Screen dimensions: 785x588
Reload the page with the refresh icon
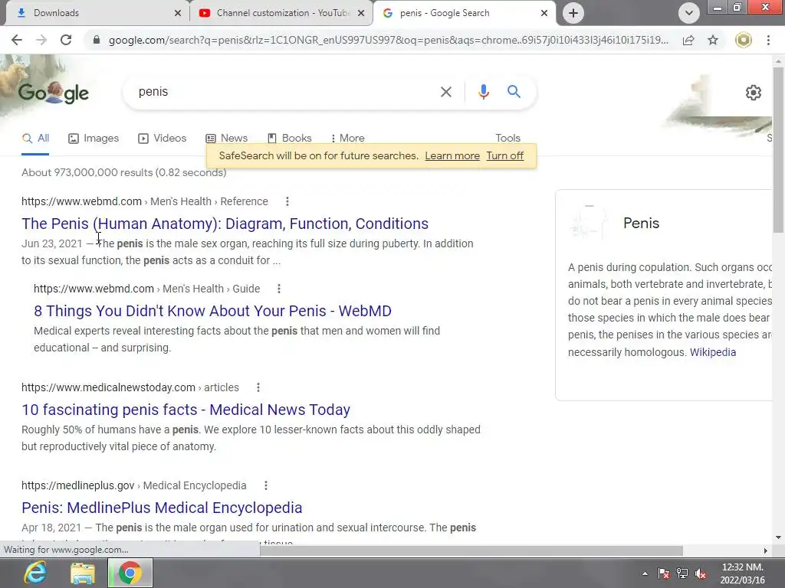66,40
